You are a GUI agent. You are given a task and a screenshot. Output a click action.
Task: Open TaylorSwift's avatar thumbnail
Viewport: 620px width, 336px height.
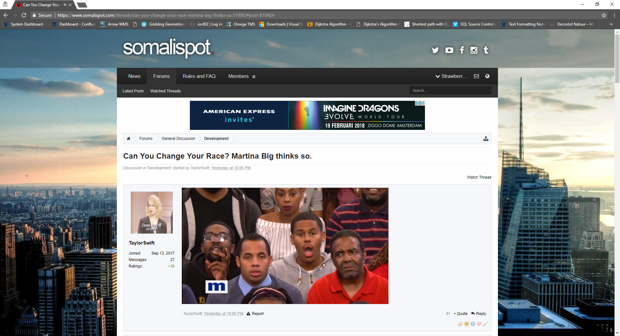pyautogui.click(x=152, y=213)
